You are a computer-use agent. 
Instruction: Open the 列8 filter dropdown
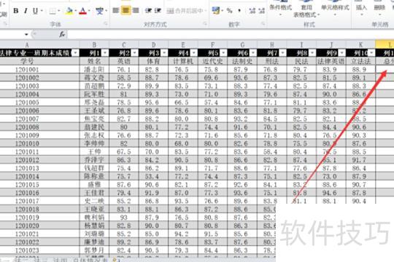312,53
